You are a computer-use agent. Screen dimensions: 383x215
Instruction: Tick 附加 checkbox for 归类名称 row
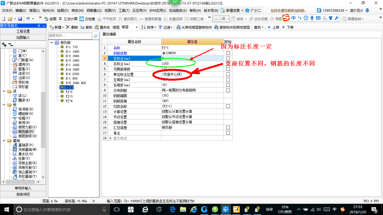(x=228, y=106)
